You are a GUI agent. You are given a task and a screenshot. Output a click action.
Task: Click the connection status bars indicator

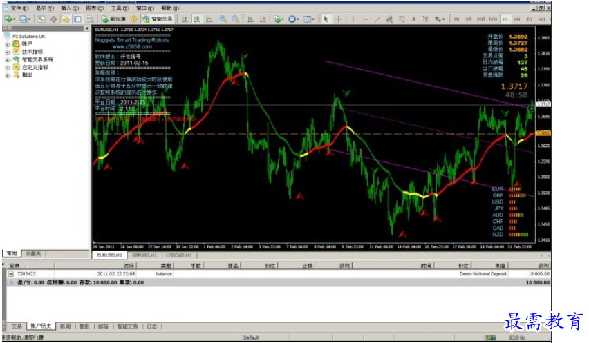pyautogui.click(x=490, y=337)
